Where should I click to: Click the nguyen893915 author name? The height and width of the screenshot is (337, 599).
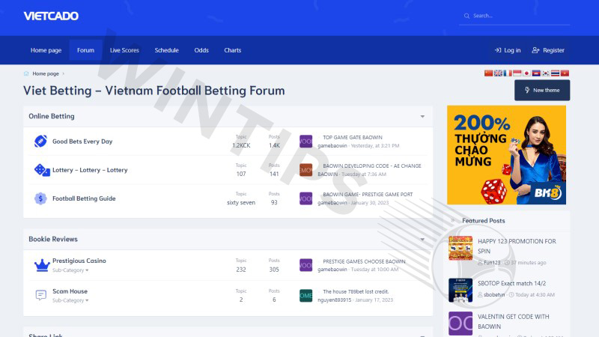[x=334, y=300]
